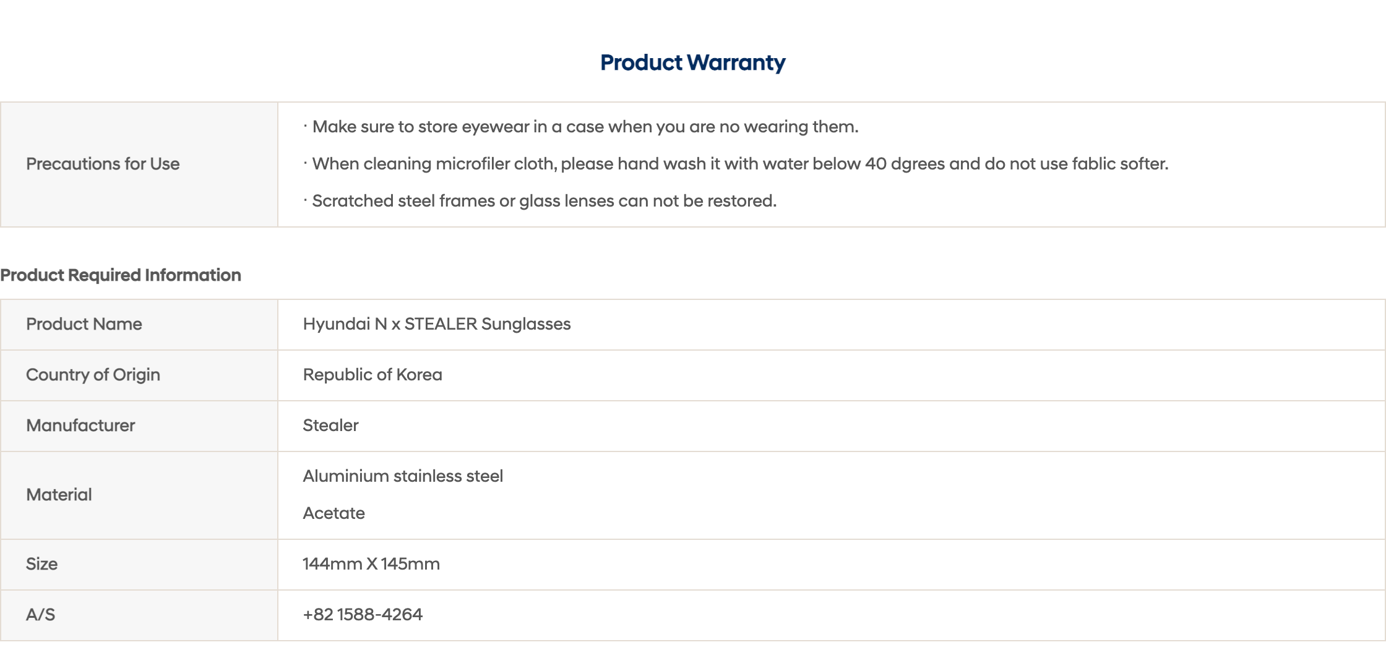Image resolution: width=1386 pixels, height=671 pixels.
Task: Select the Manufacturer label cell
Action: [x=139, y=426]
